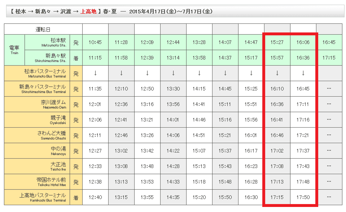The image size is (346, 212).
Task: Click the 電車 Train row group label
Action: pos(14,50)
